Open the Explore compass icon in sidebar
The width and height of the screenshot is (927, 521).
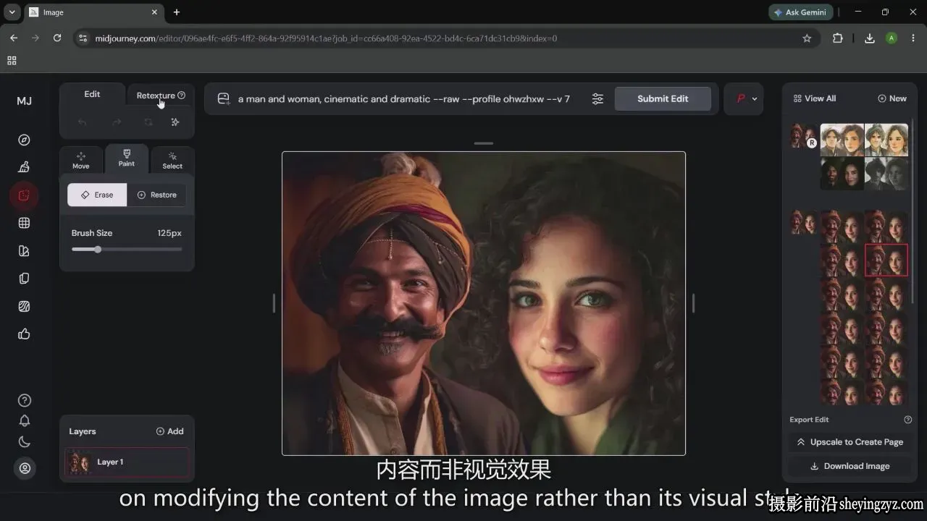point(24,140)
